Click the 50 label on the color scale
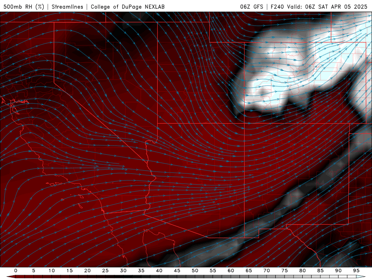The width and height of the screenshot is (372, 279). (195, 271)
